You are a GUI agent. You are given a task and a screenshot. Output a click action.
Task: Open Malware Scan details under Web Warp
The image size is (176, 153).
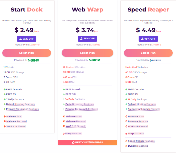click(74, 116)
